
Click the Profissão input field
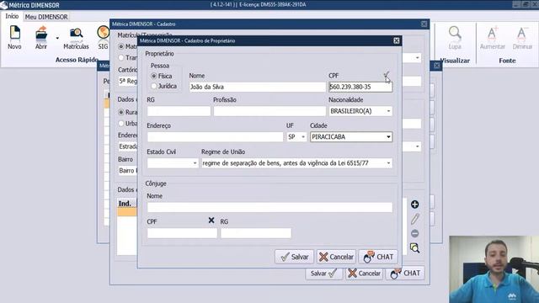(269, 111)
